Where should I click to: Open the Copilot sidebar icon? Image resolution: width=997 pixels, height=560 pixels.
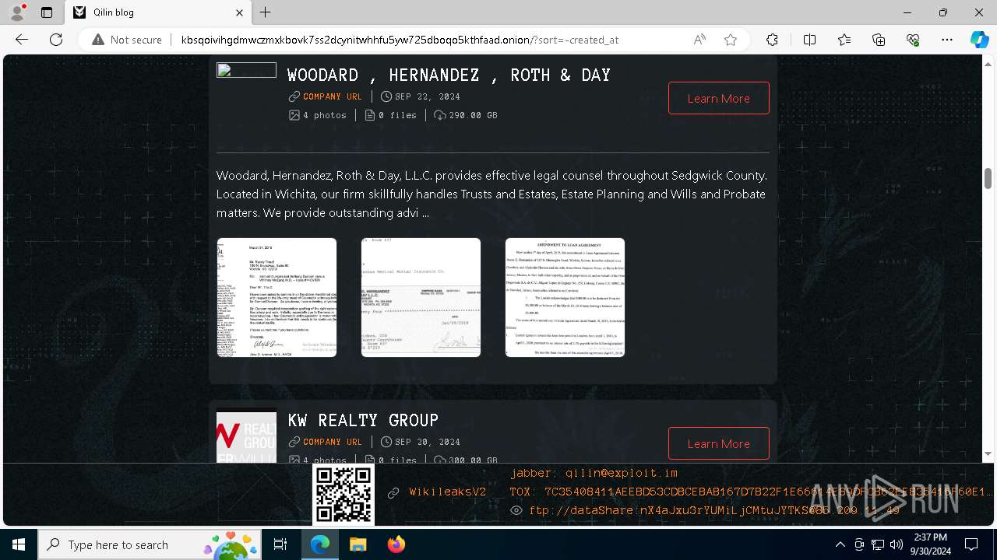[x=979, y=40]
